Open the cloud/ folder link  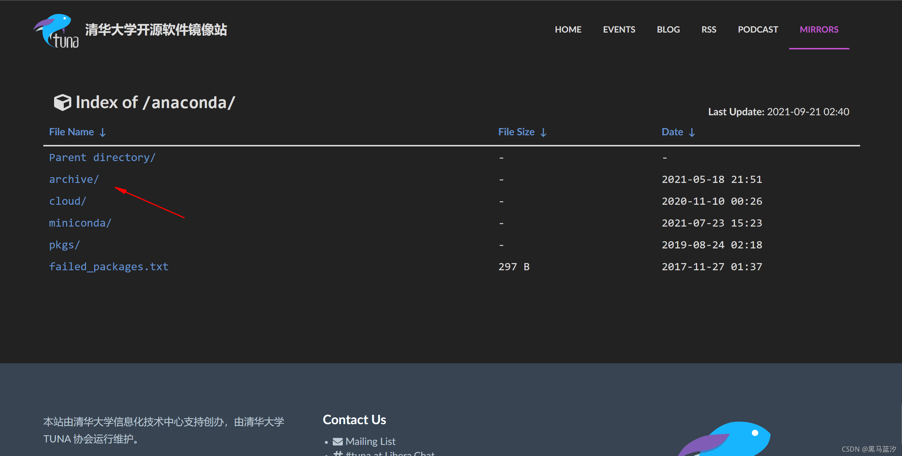[x=67, y=201]
